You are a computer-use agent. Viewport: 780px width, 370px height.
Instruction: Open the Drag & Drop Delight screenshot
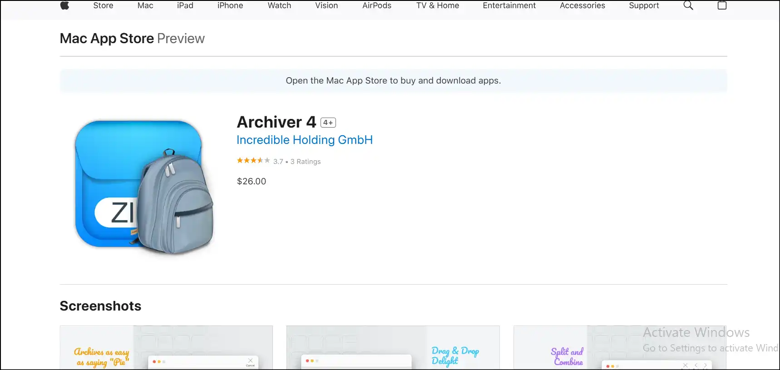[393, 347]
